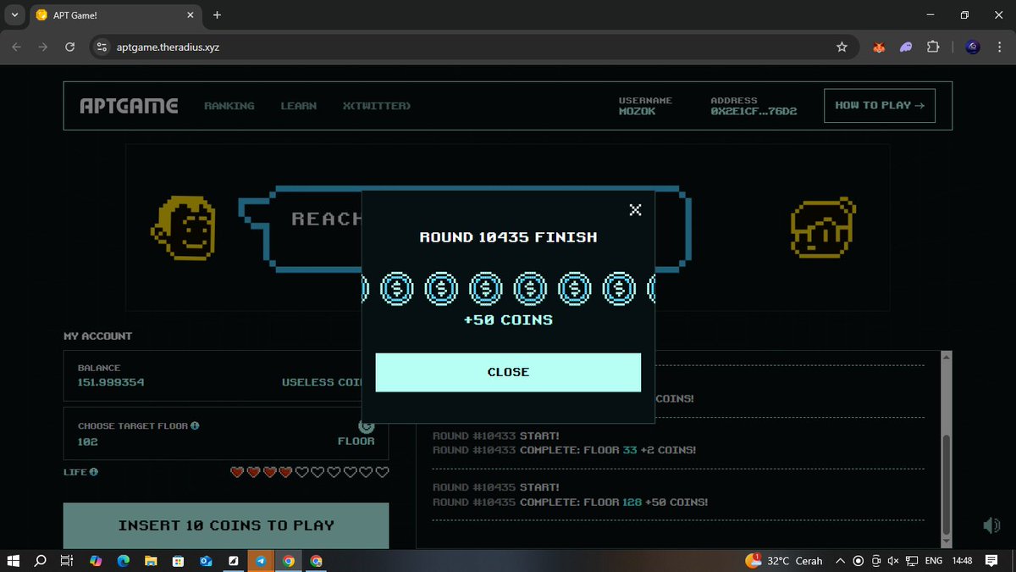Open the ENG language selector

coord(932,560)
